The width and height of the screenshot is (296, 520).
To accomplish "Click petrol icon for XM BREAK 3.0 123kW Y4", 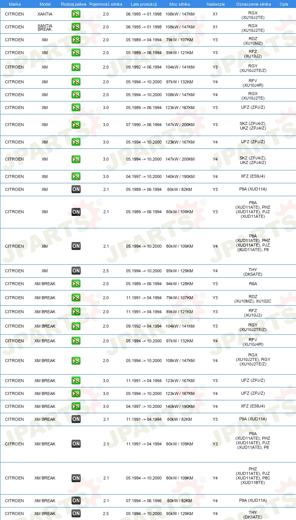I will click(x=76, y=394).
